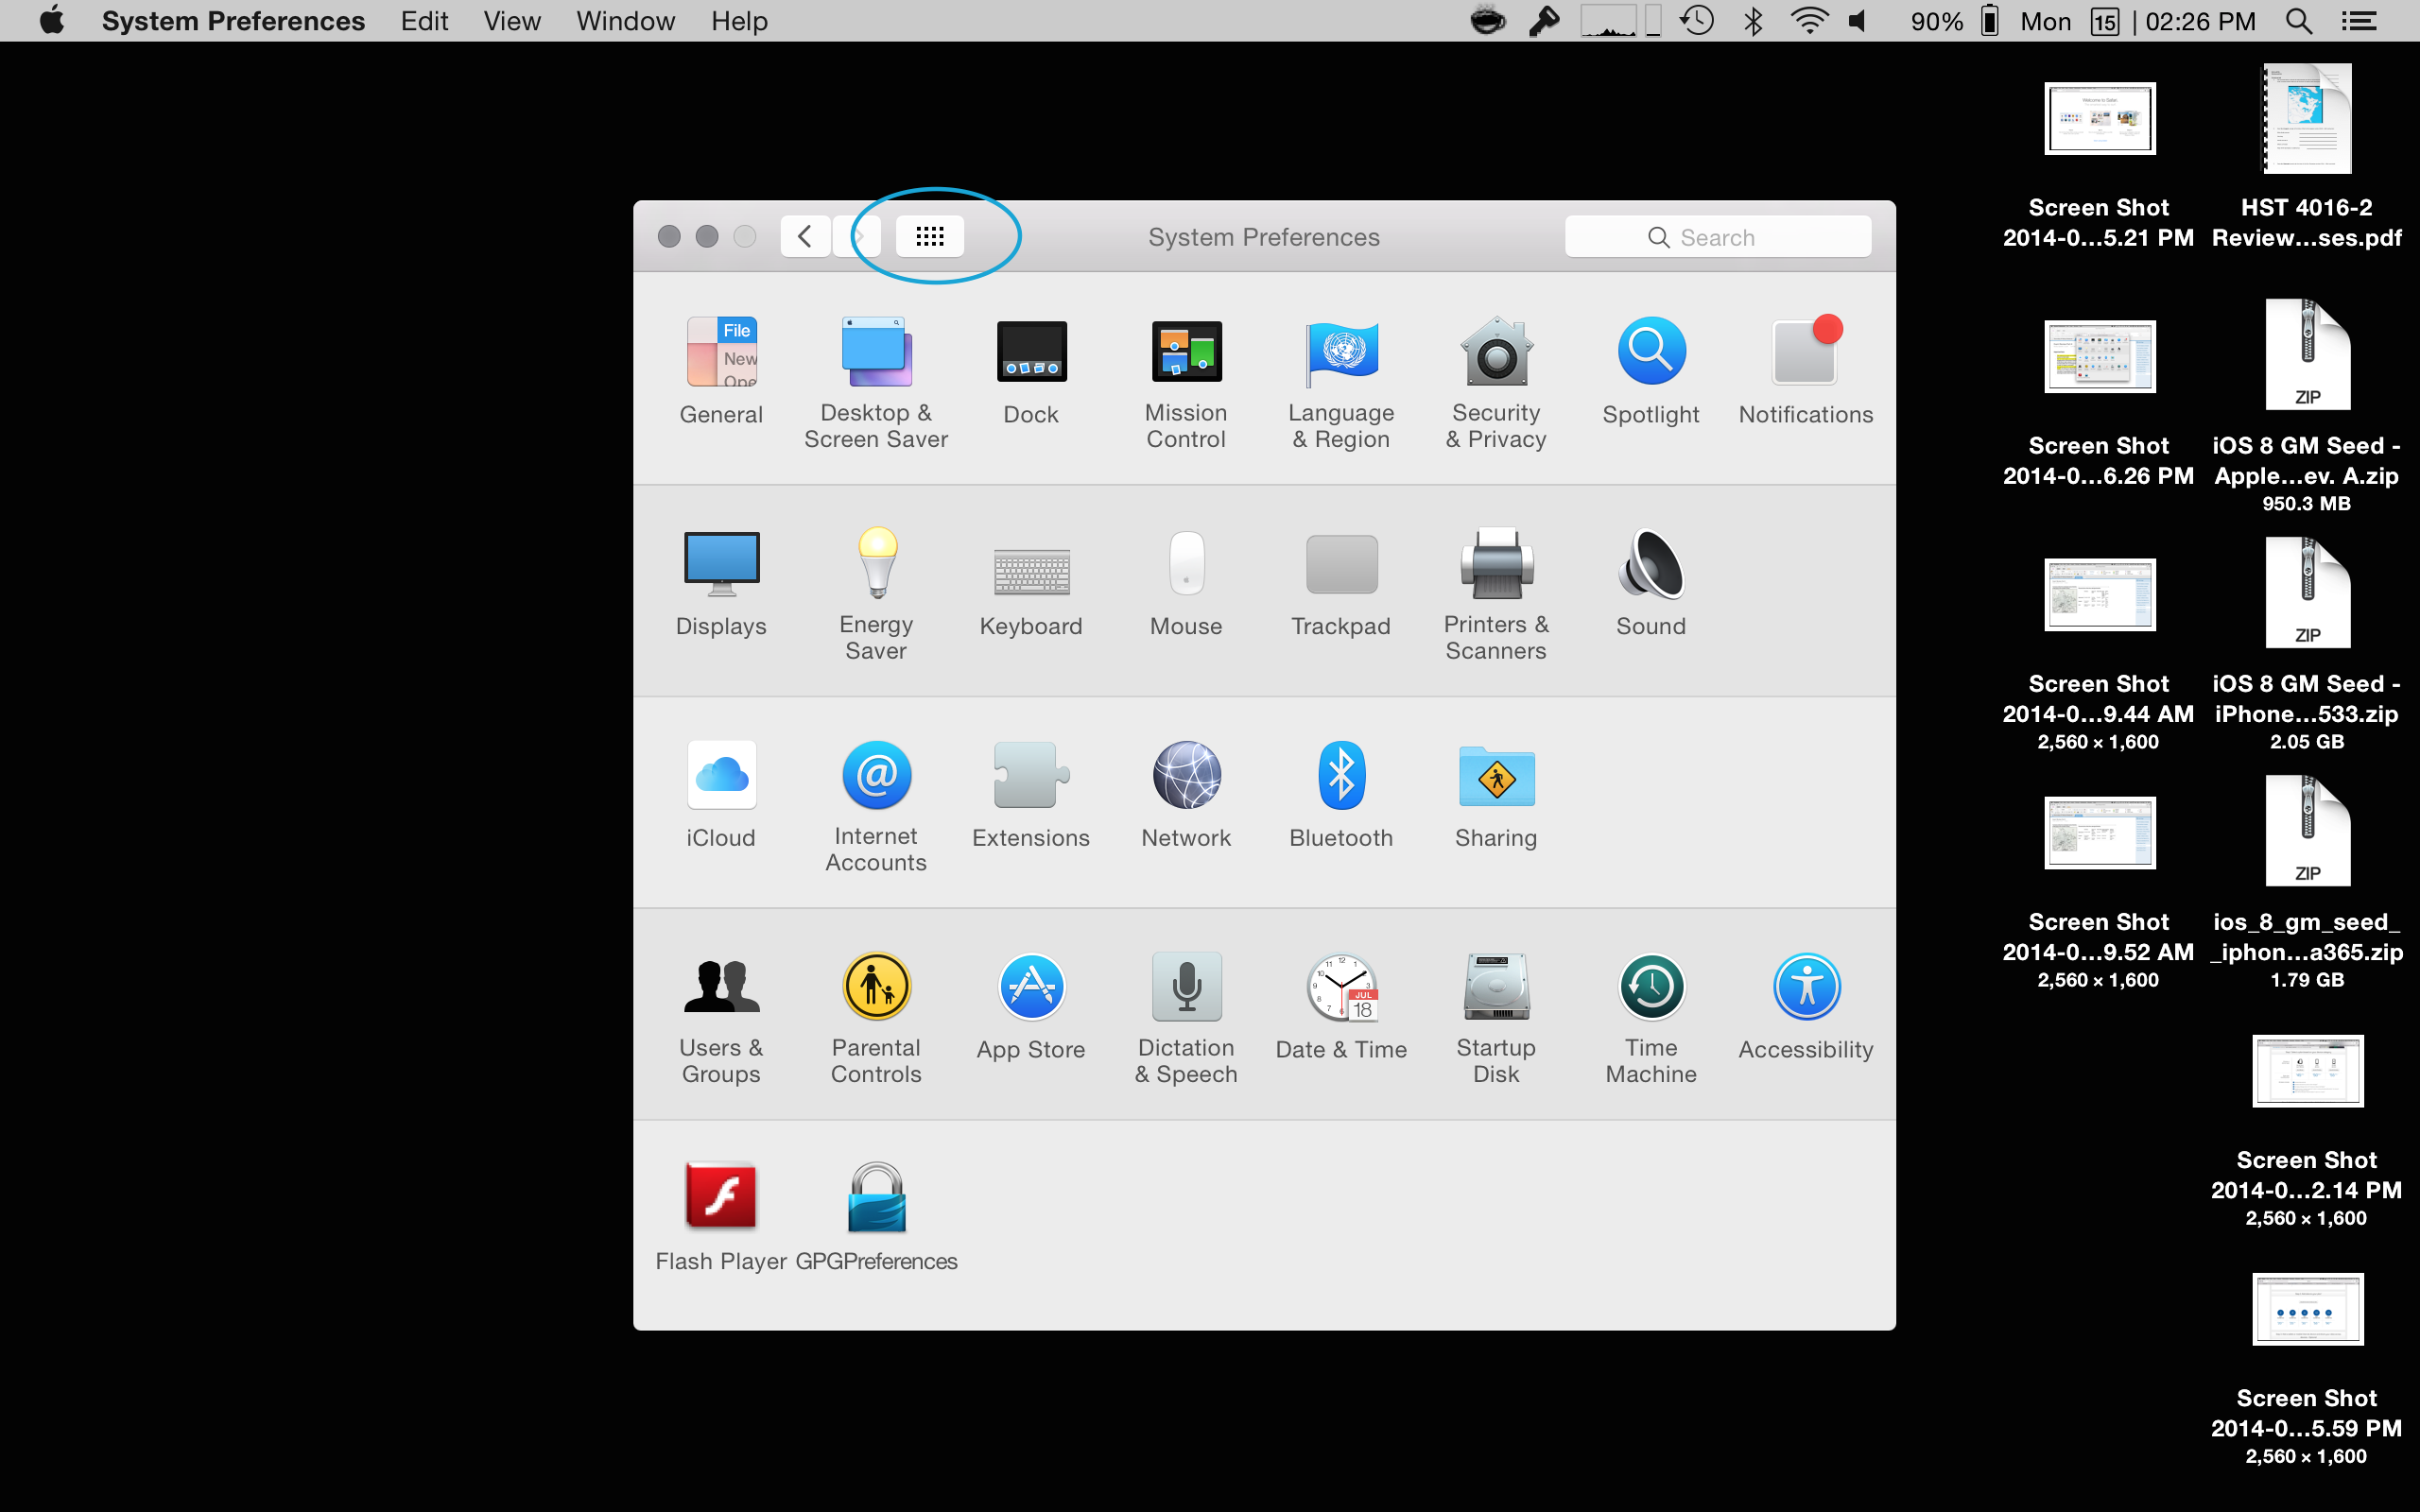Open the Window menu
Screen dimensions: 2420x1512
(x=625, y=21)
